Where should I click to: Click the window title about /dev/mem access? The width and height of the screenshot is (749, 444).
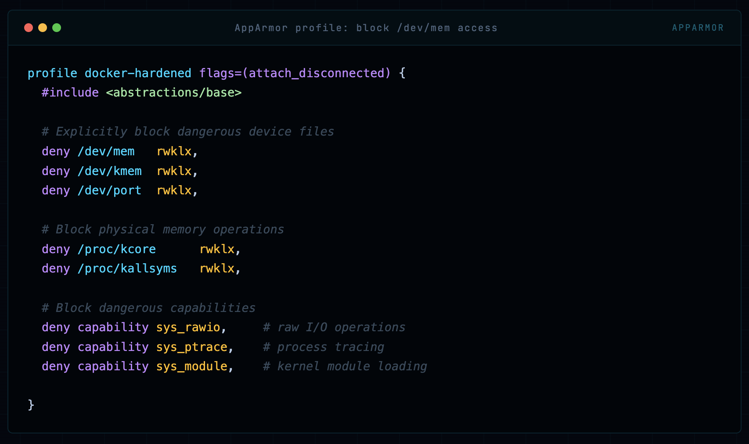click(366, 28)
